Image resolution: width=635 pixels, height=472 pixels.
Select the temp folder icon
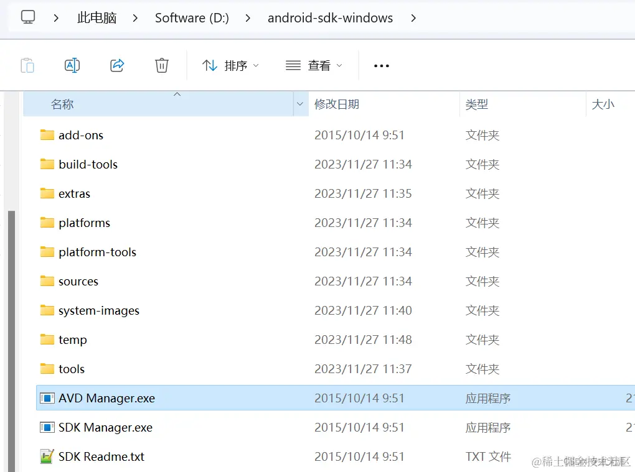pos(47,340)
